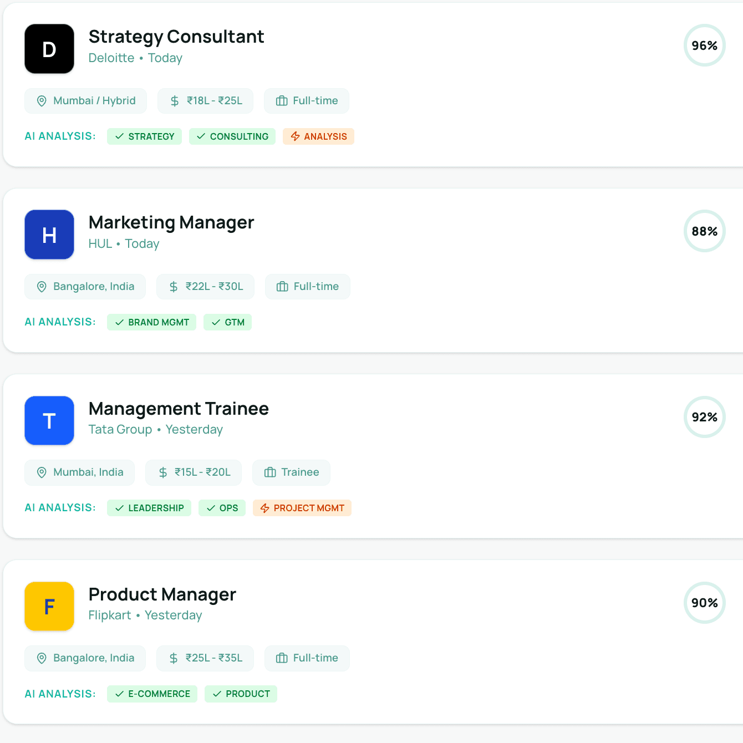Click the 96% match score ring
This screenshot has width=743, height=743.
[704, 45]
